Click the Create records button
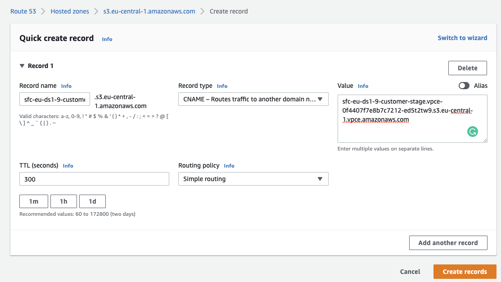501x282 pixels. [465, 271]
